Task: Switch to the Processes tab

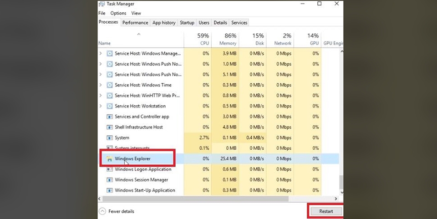Action: (x=108, y=22)
